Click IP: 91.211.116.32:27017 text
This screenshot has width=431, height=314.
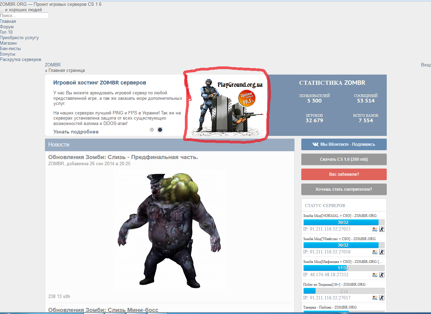coord(327,298)
